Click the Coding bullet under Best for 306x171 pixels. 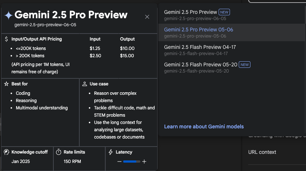point(23,93)
